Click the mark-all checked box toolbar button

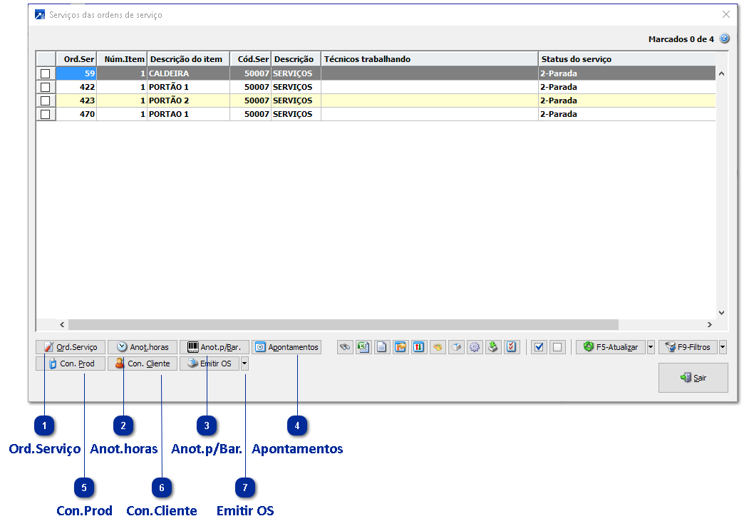[539, 347]
